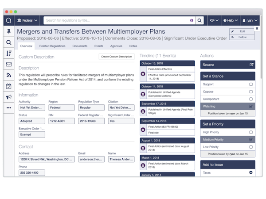Click the September 14, 2018 timeline event icon
The image size is (266, 199).
point(143,130)
